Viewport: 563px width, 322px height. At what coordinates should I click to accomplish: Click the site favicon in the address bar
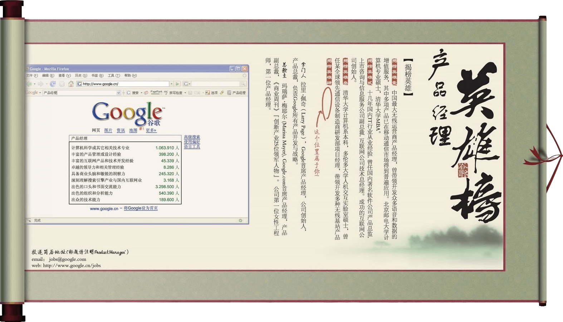(x=79, y=84)
